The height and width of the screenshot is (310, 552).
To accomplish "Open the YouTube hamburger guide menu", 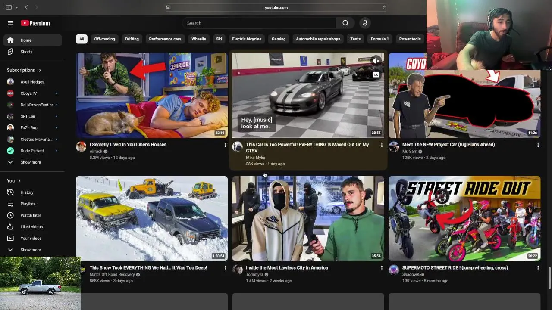I will [x=10, y=23].
